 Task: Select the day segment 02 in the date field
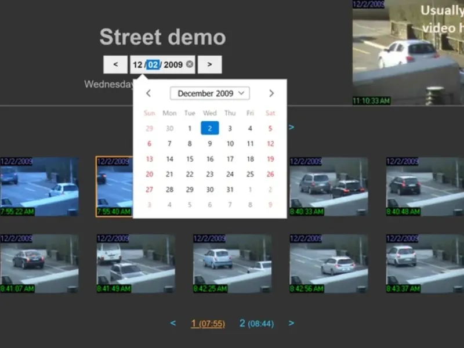153,64
